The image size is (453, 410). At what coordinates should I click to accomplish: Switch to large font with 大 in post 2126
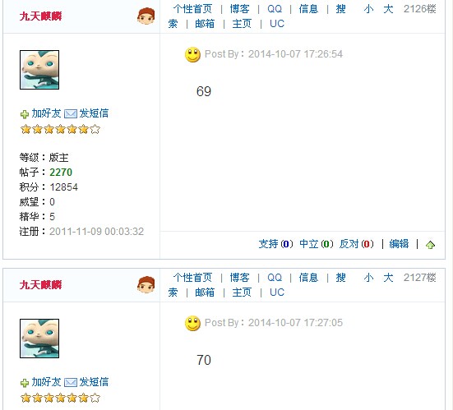pos(388,9)
